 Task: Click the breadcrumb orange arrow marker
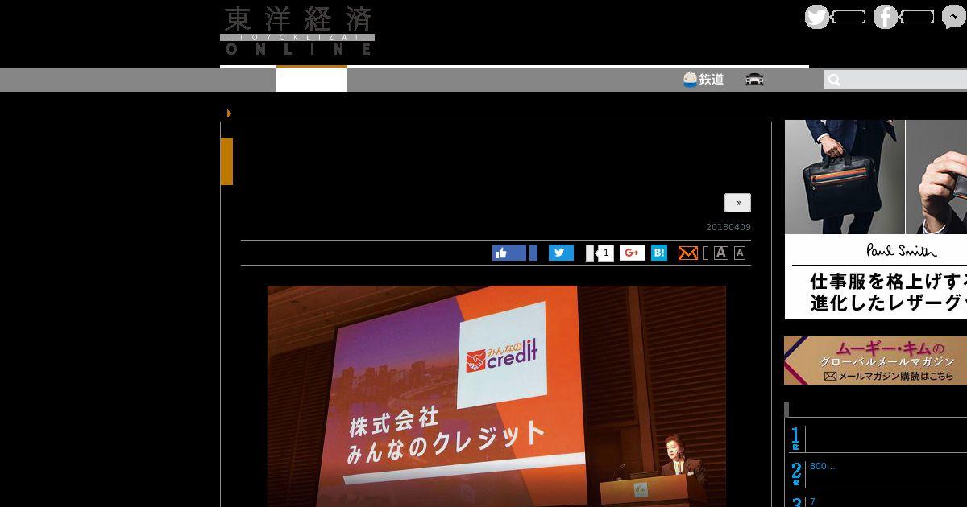tap(229, 113)
